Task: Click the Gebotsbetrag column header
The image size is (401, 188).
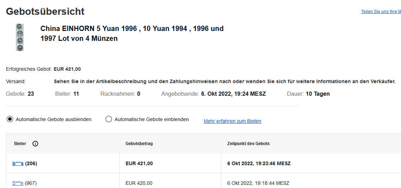Action: pyautogui.click(x=139, y=144)
